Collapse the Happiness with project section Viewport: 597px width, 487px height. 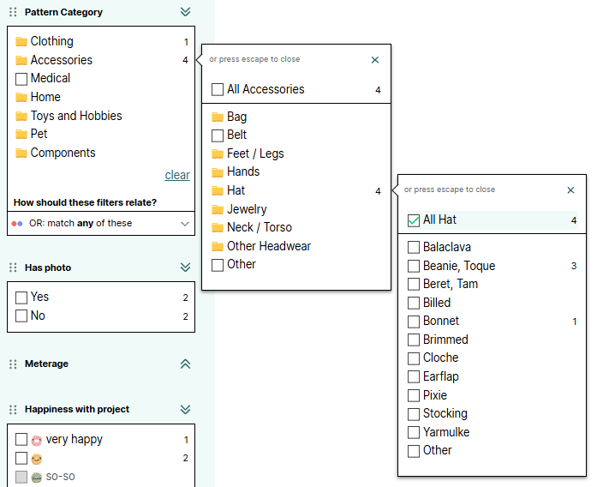185,409
